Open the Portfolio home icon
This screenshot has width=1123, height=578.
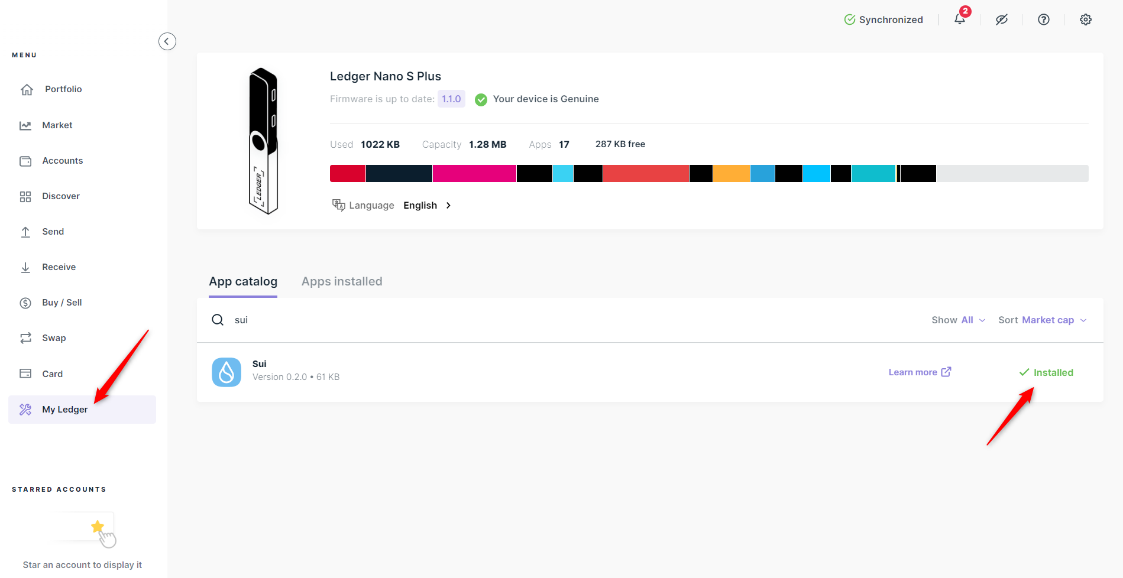[x=27, y=89]
